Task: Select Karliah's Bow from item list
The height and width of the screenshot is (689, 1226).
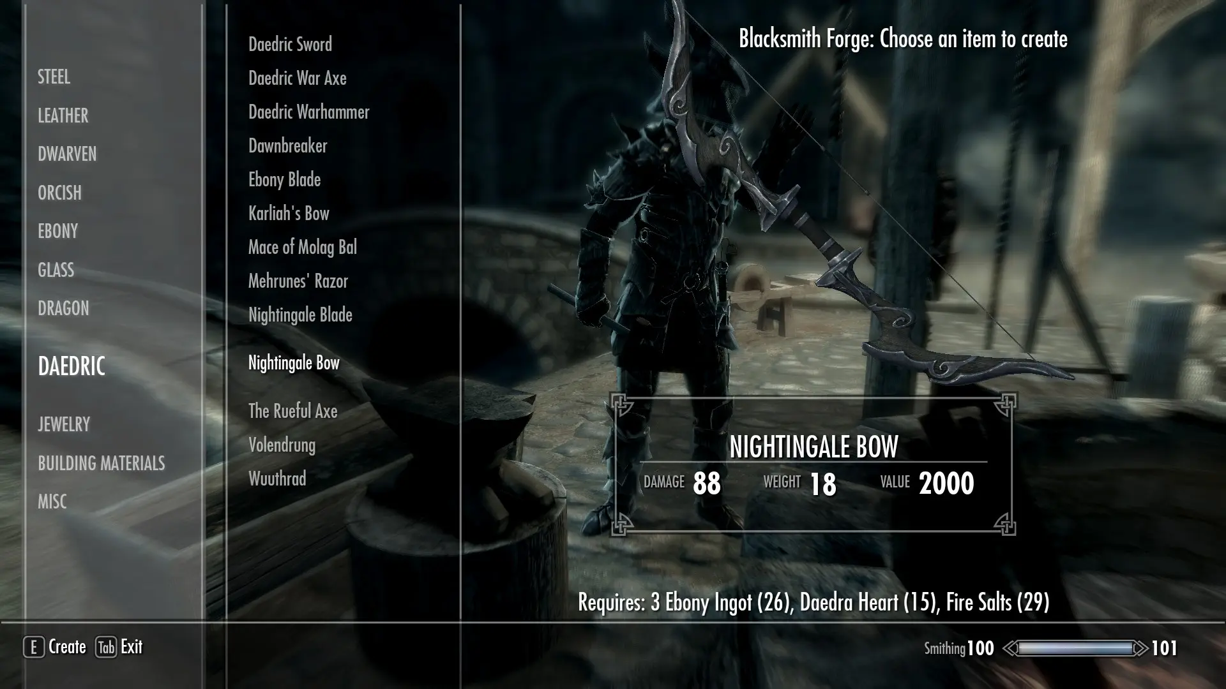Action: [x=289, y=213]
